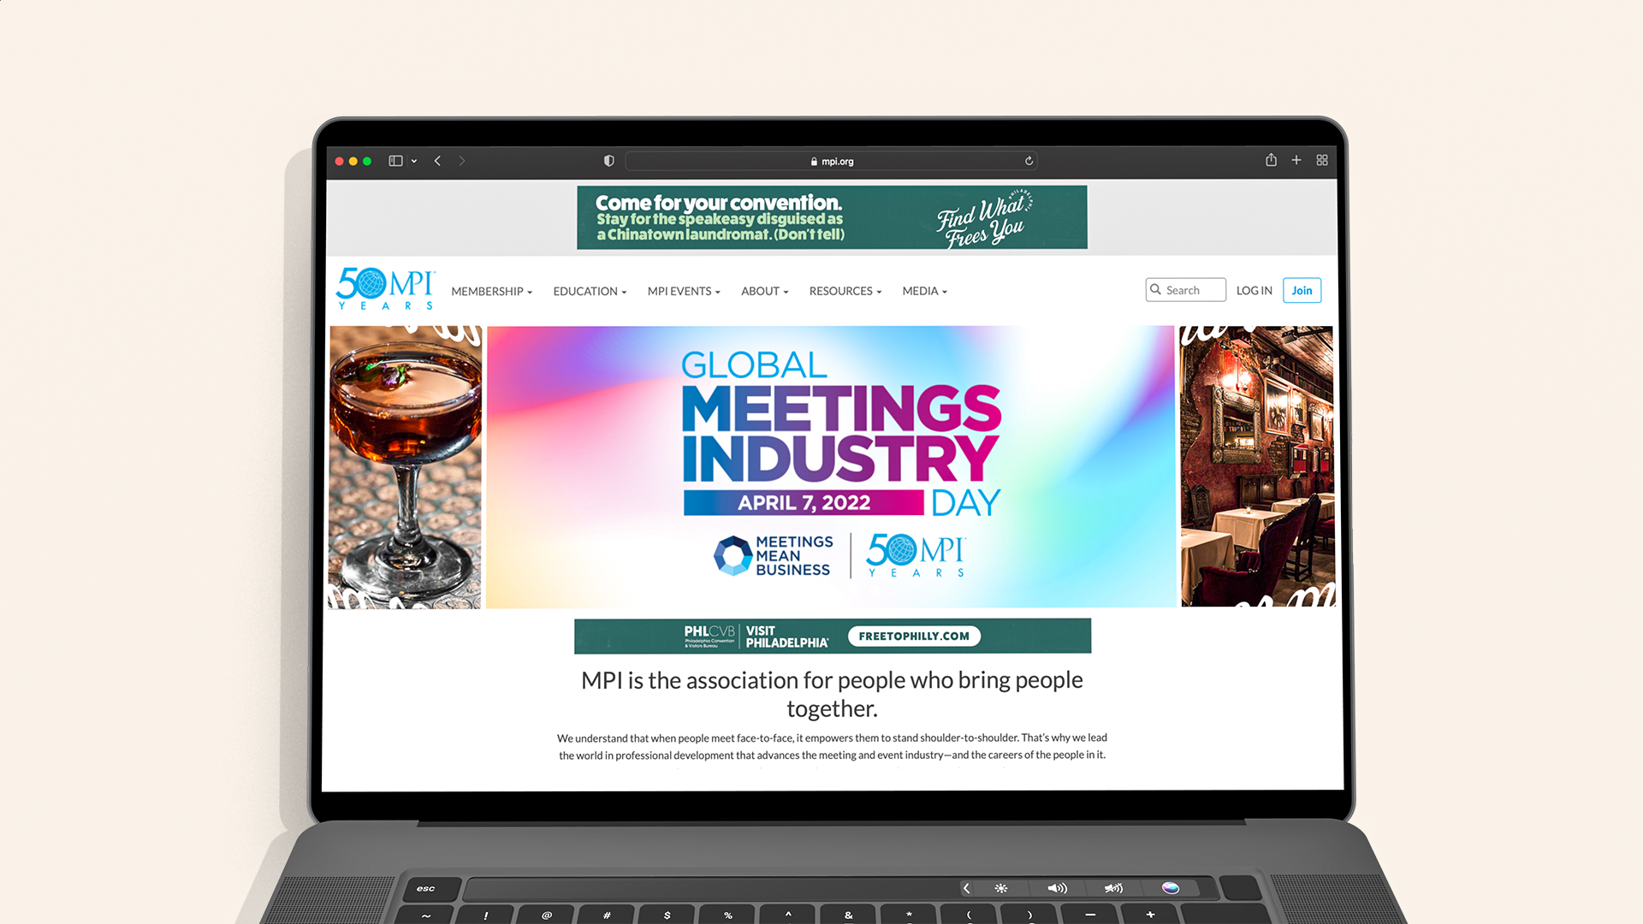Click the LOG IN link
Screen dimensions: 1643x924
click(x=1254, y=291)
